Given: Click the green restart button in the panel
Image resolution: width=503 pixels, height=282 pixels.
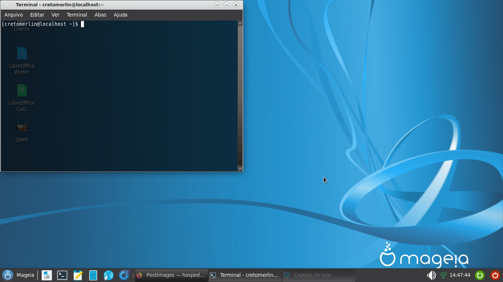Looking at the screenshot, I should point(479,275).
